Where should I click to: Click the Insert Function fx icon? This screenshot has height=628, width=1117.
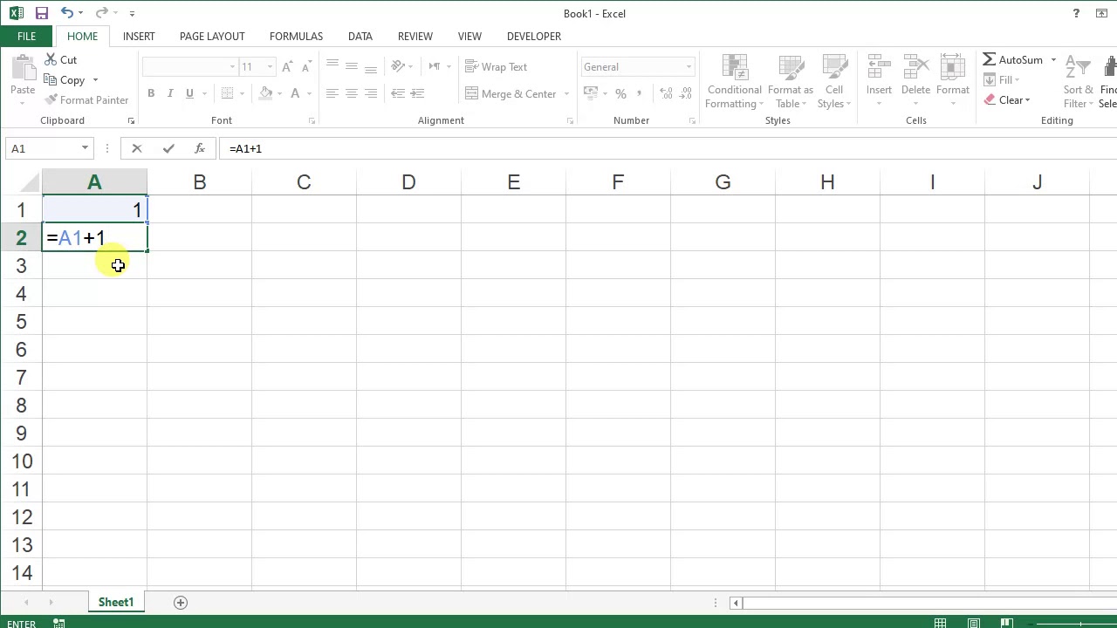[200, 148]
